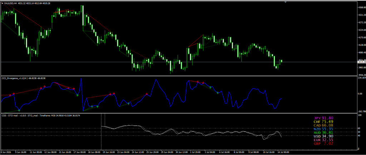
Task: Click the CCI scale label -262.786
Action: point(362,111)
